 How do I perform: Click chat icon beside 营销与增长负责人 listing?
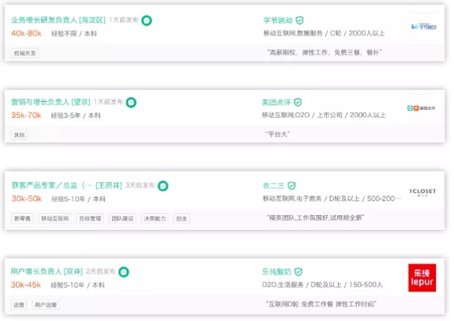[133, 103]
